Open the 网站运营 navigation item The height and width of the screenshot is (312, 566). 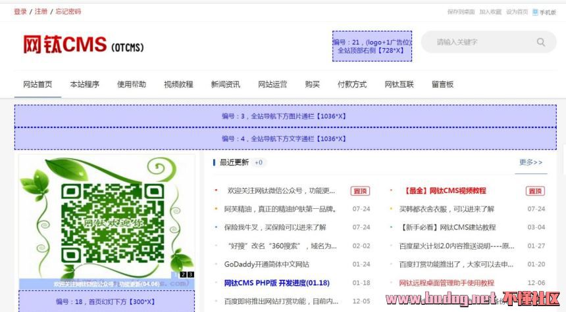(x=272, y=84)
